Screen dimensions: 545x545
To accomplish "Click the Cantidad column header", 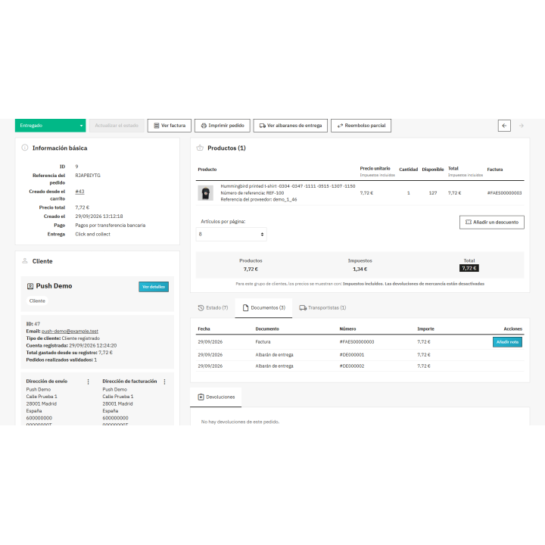I will tap(409, 170).
